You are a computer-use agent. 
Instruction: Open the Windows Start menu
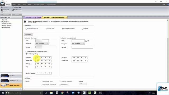[x=3, y=93]
